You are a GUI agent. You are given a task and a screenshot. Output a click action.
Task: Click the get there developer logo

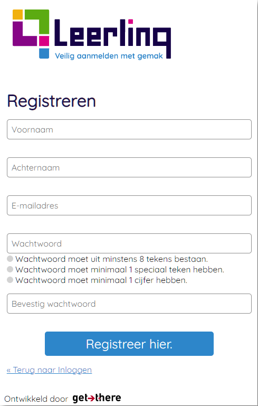pos(97,398)
